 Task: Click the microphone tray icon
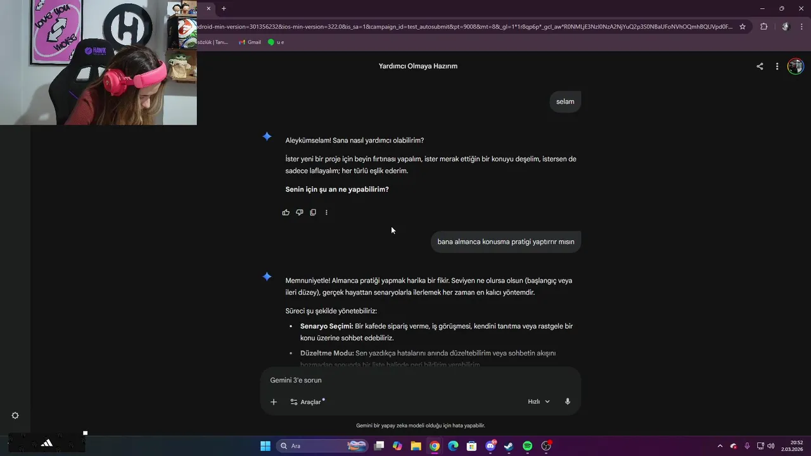tap(747, 446)
